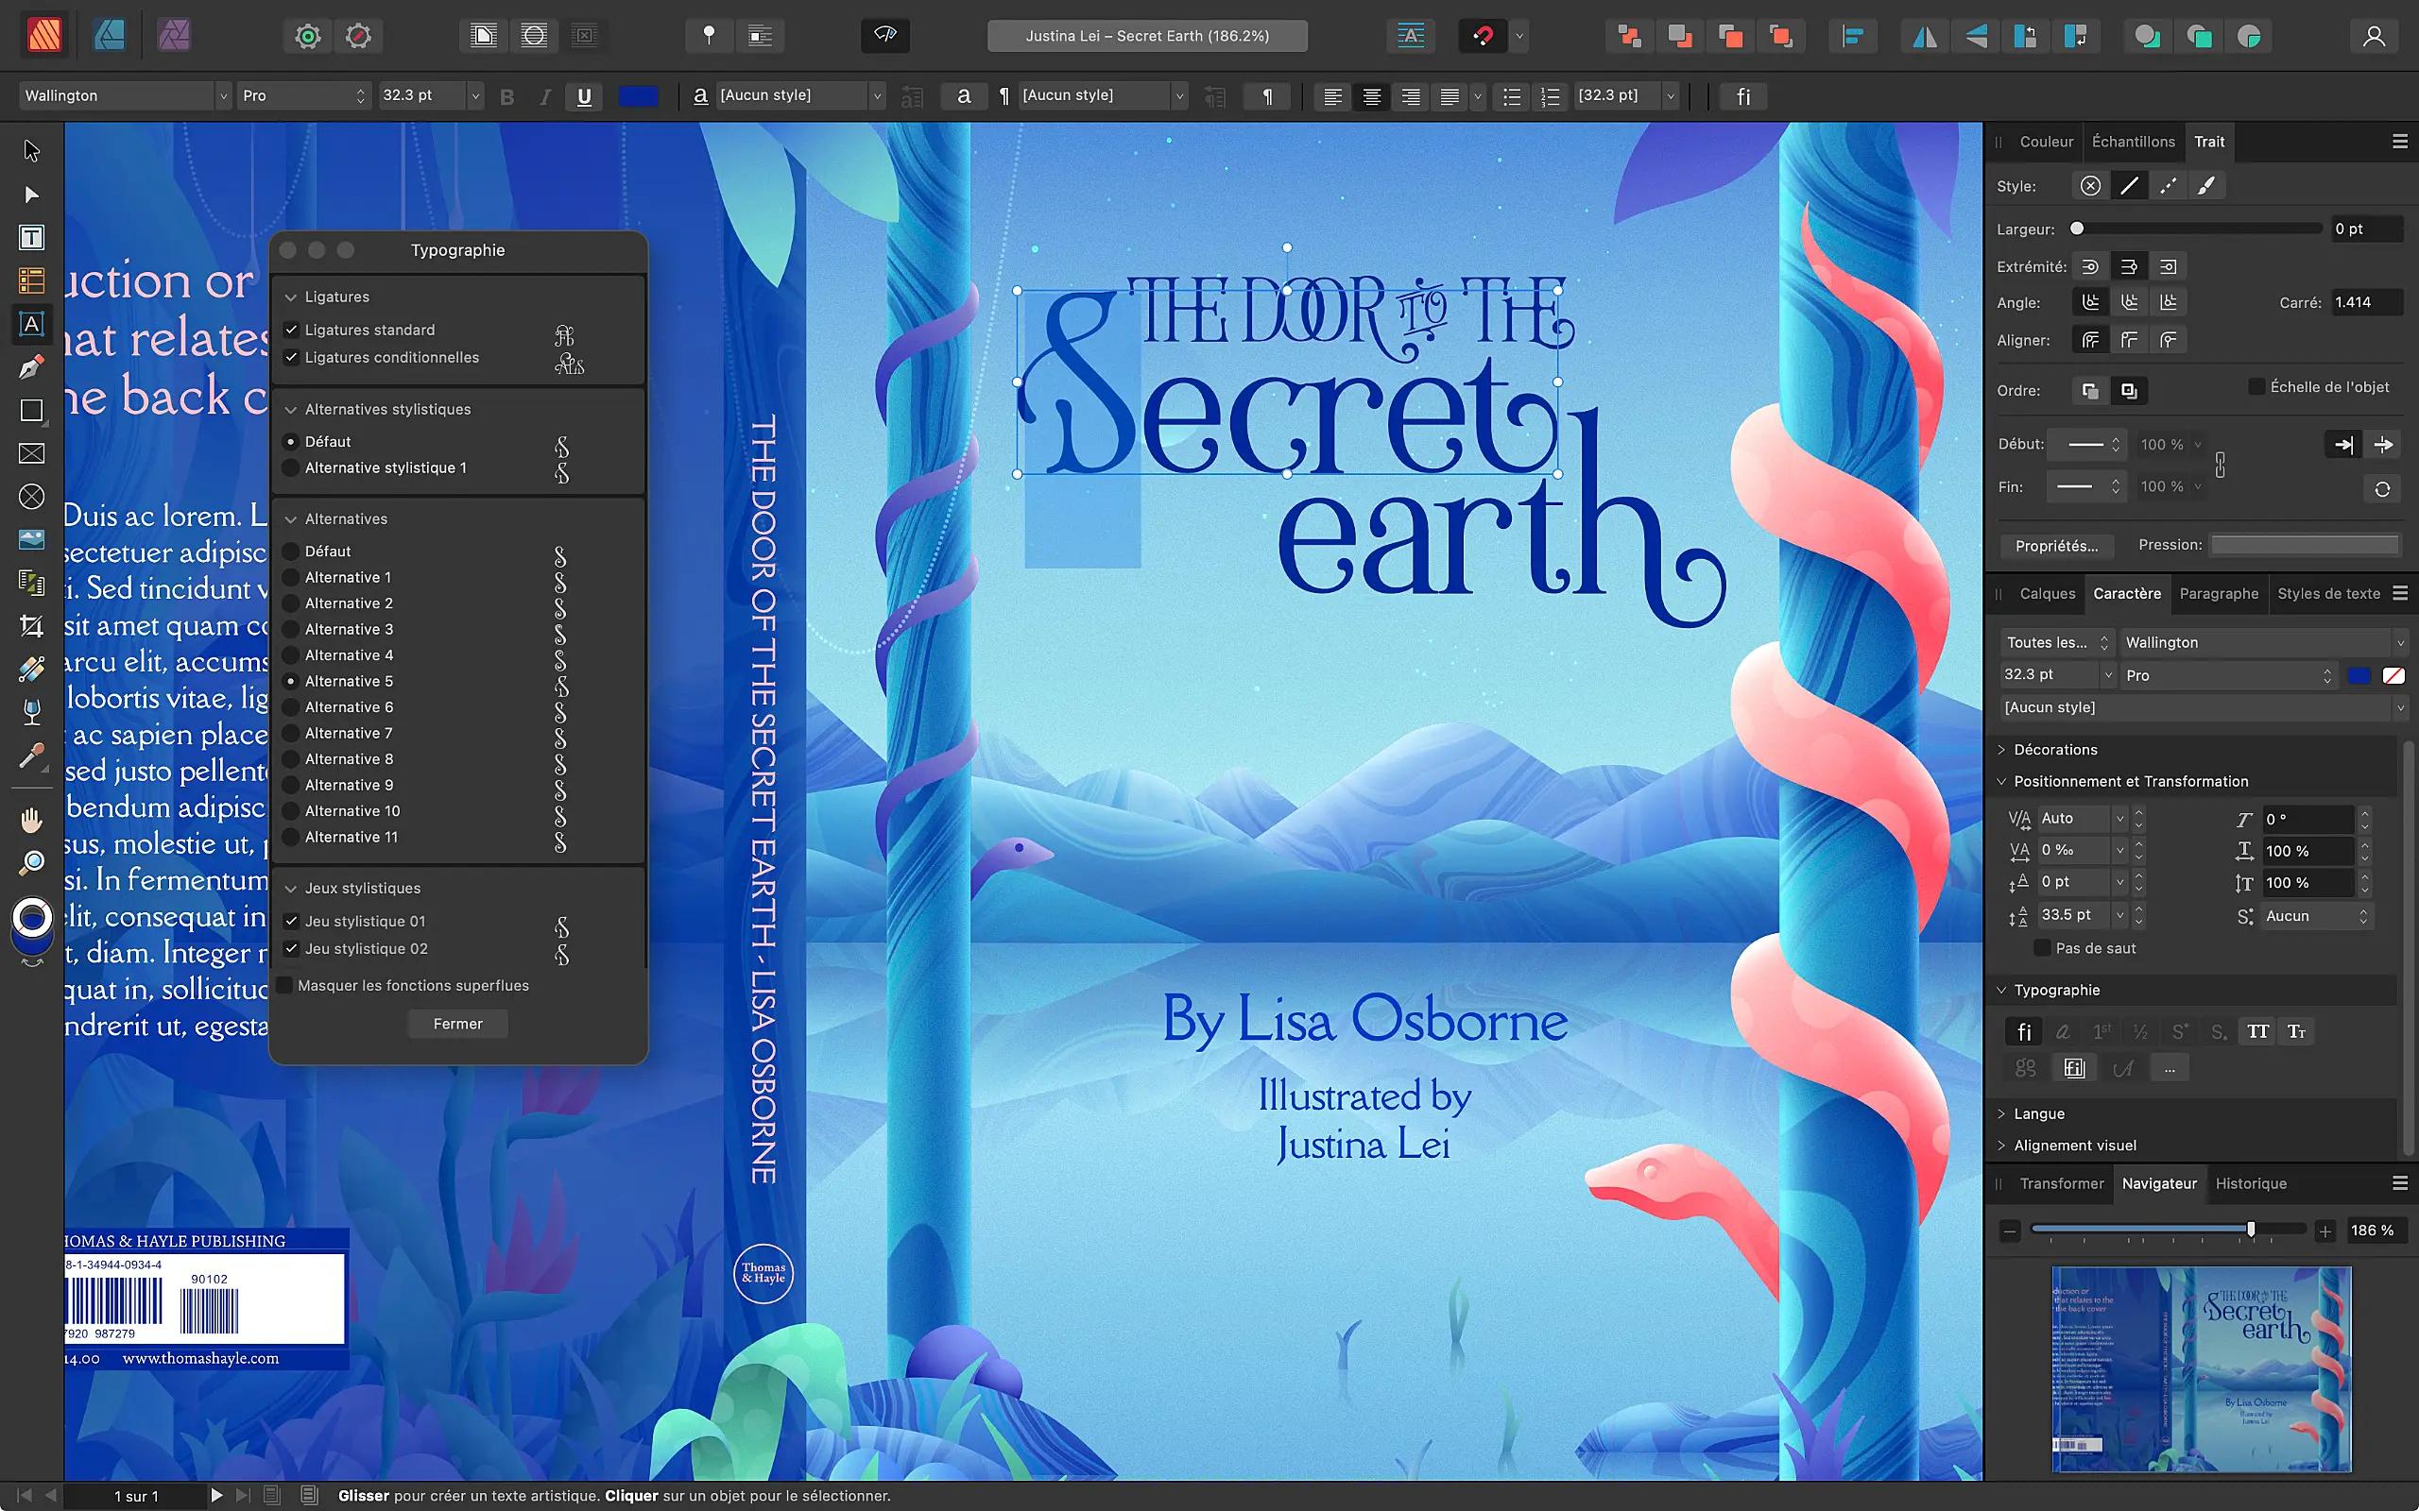Apply bulleted list formatting

pos(1511,96)
